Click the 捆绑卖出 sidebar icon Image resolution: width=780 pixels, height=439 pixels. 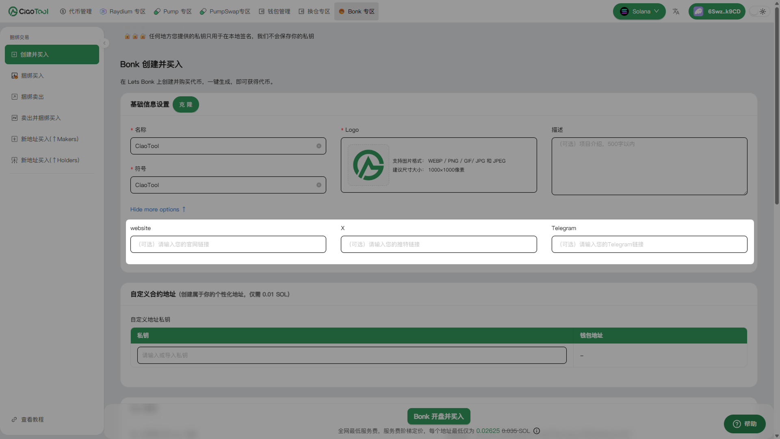tap(15, 97)
